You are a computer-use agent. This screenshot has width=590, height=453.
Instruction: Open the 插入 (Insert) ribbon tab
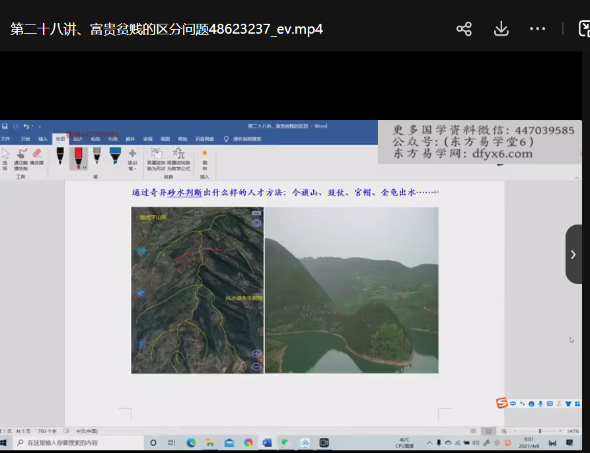tap(43, 139)
